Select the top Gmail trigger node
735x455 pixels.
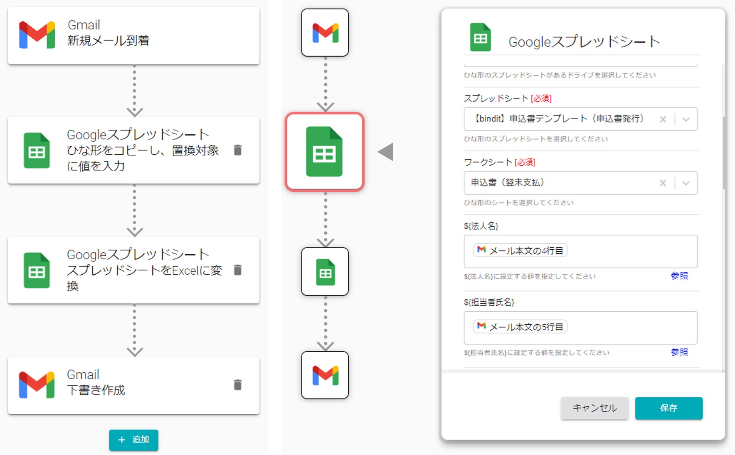(325, 33)
